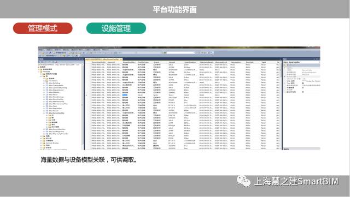This screenshot has width=350, height=197.
Task: Click the current-row arrow indicator in the grid
Action: click(x=86, y=95)
